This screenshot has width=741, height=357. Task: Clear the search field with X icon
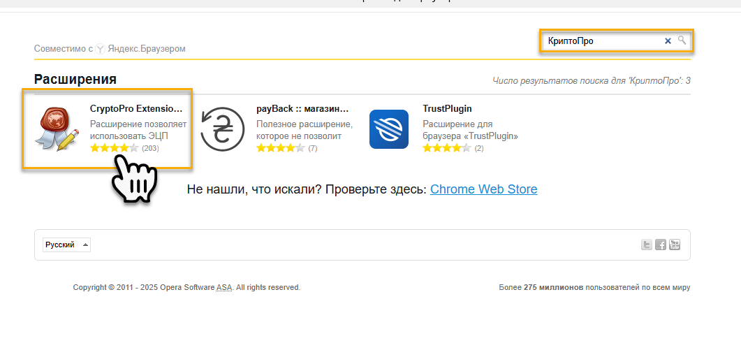[668, 41]
